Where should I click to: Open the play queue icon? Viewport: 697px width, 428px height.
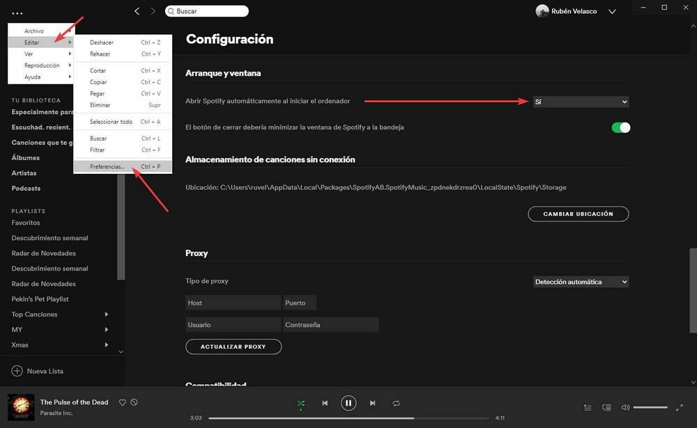pyautogui.click(x=588, y=407)
